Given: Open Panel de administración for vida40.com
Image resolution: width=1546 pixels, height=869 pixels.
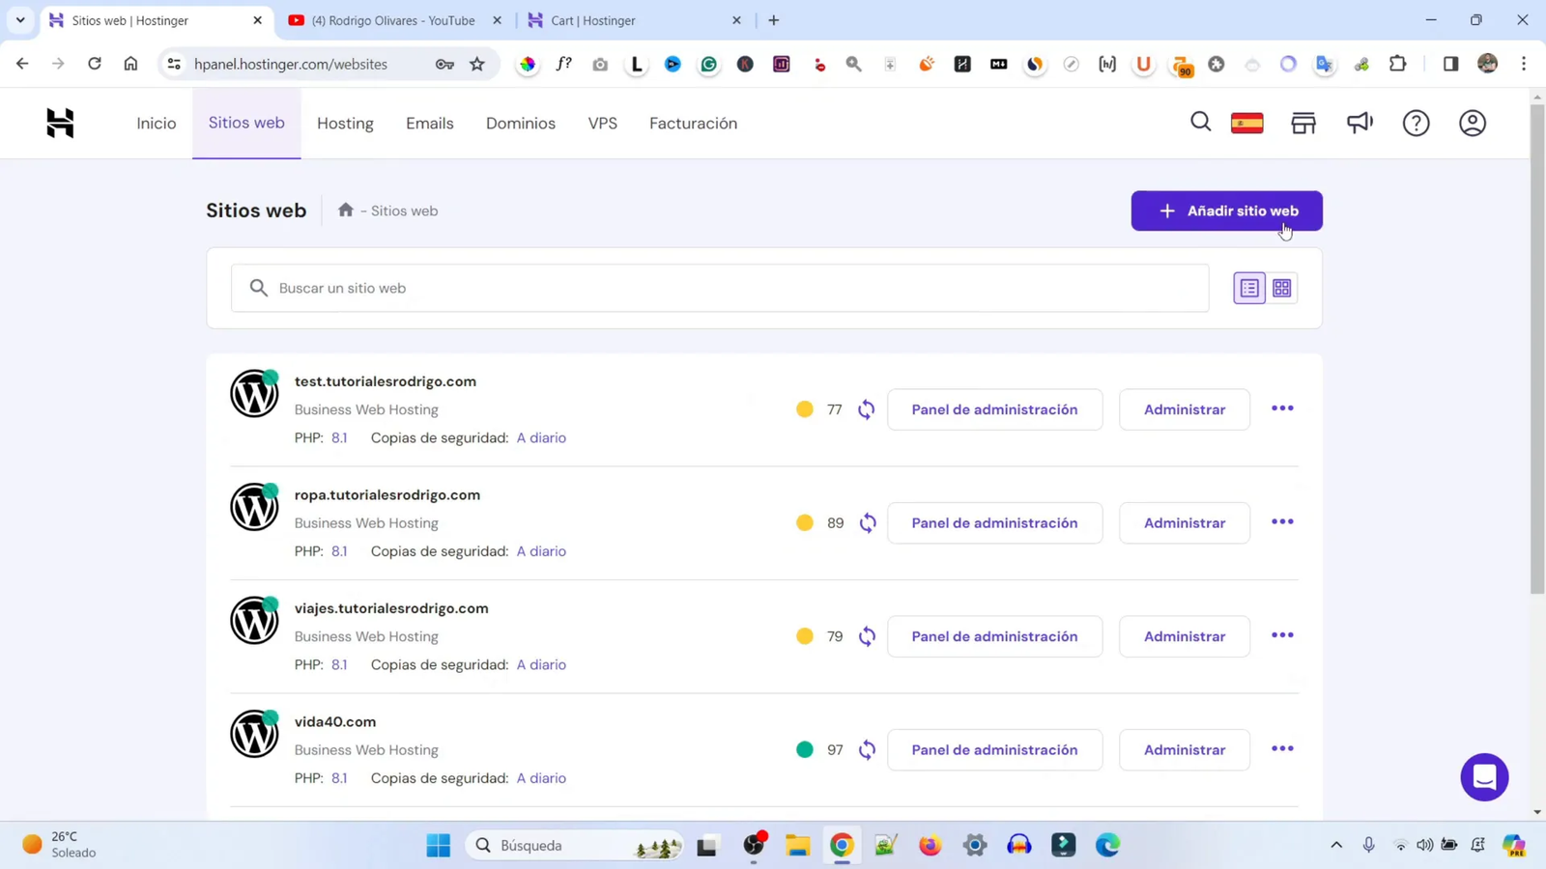Looking at the screenshot, I should pos(994,750).
